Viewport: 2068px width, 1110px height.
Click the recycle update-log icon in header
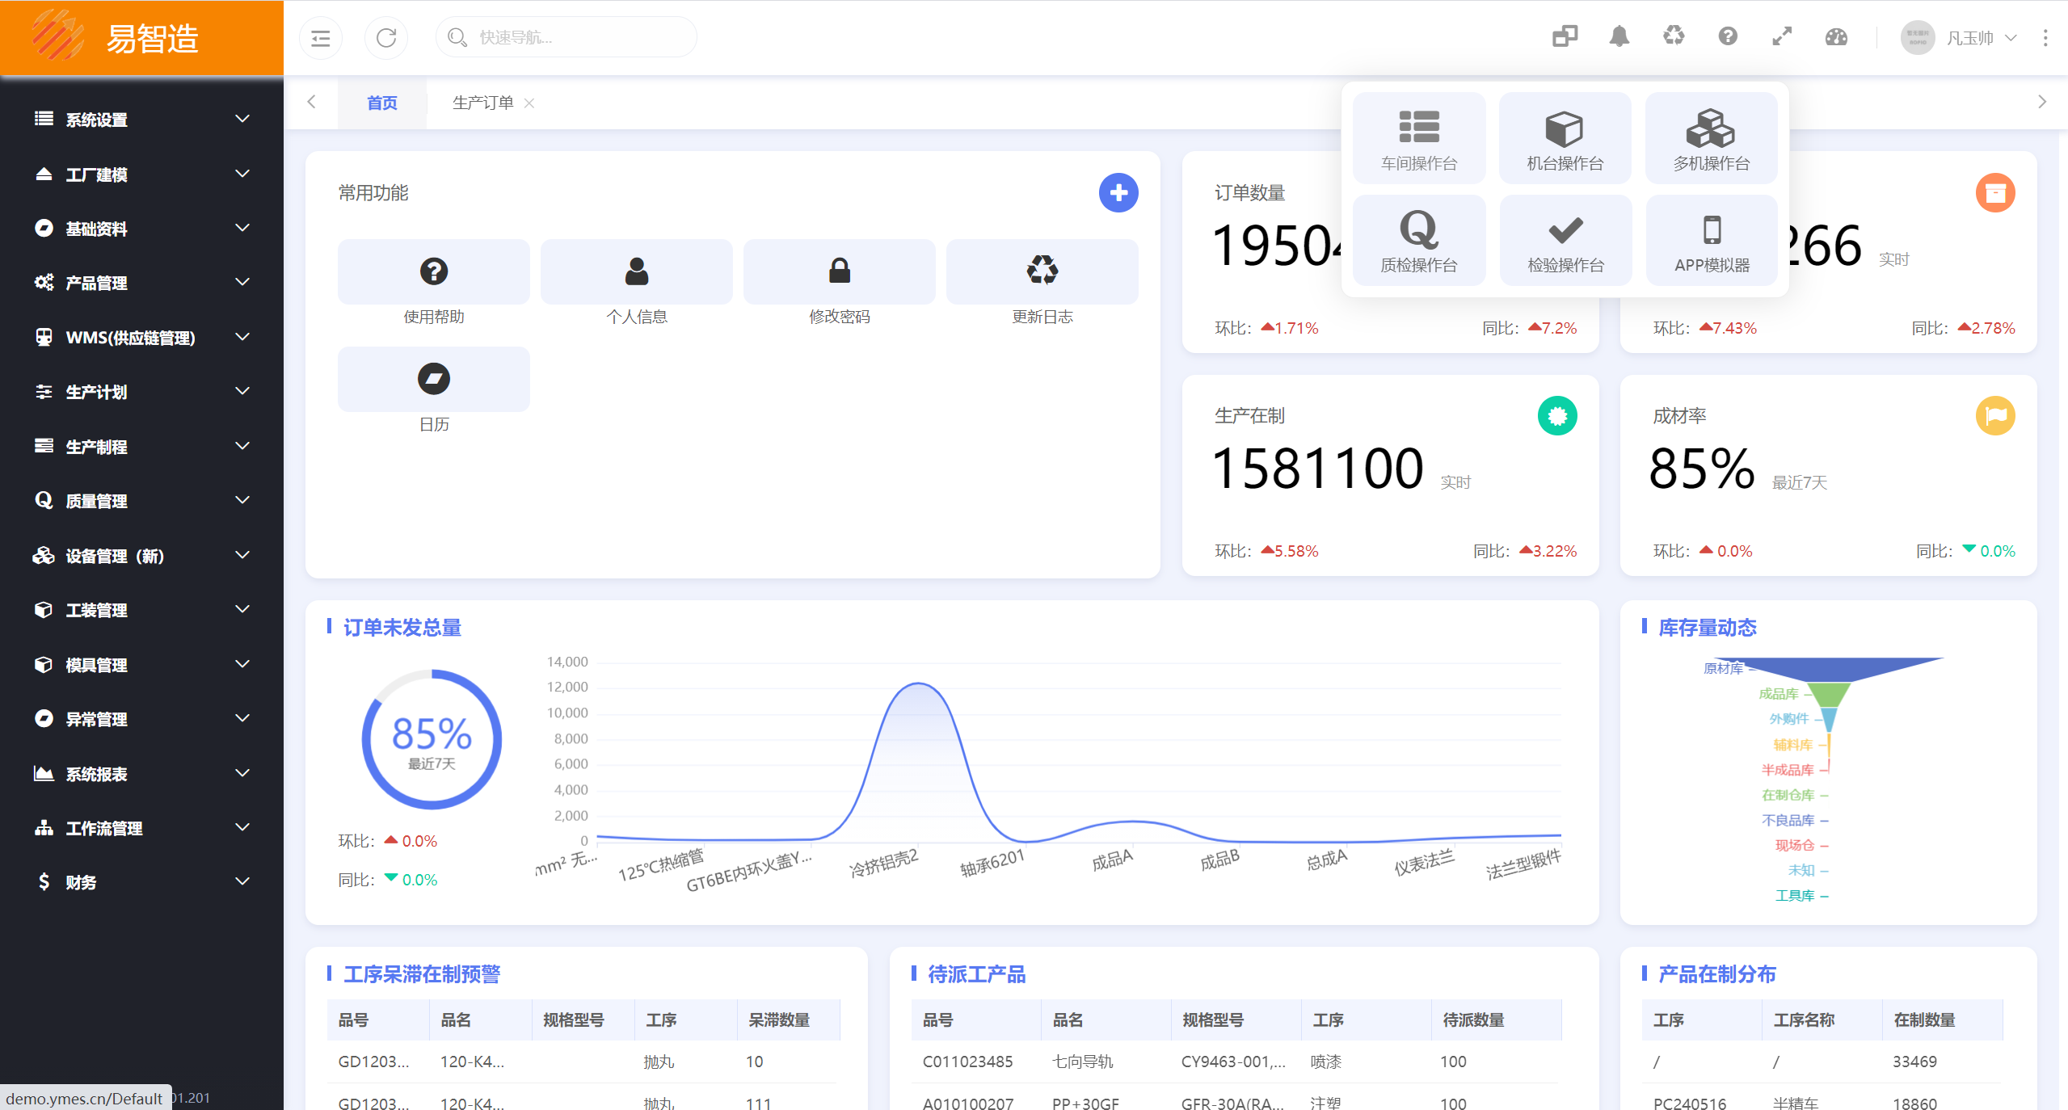pos(1674,36)
